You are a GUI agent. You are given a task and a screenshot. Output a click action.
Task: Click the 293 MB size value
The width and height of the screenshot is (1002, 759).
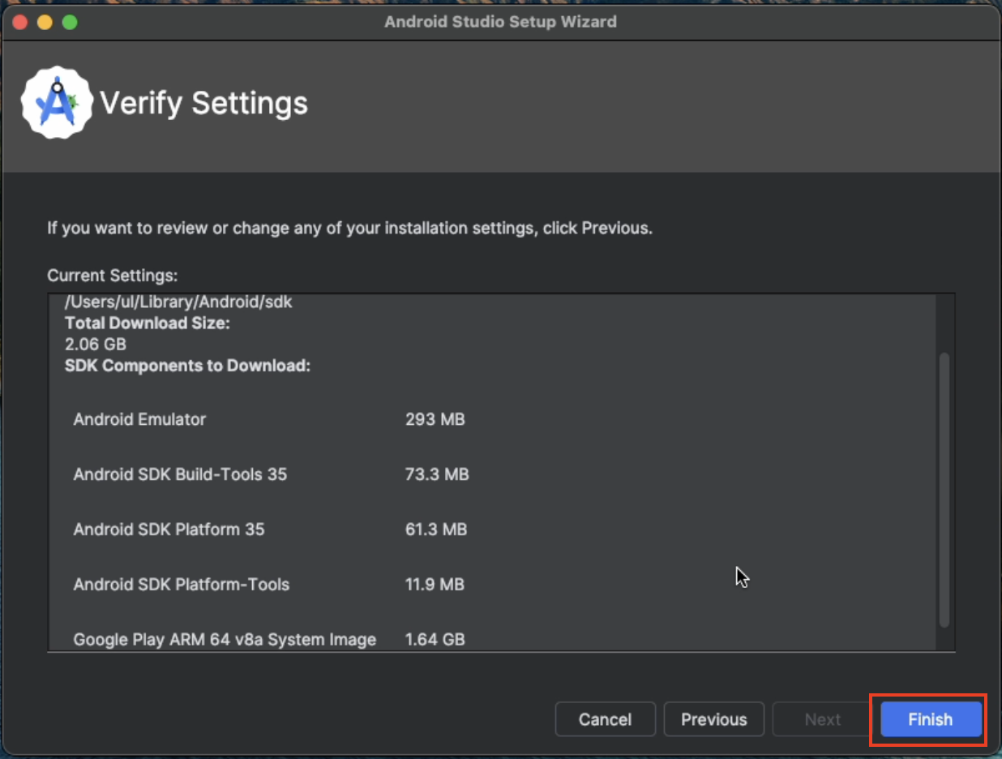[435, 419]
